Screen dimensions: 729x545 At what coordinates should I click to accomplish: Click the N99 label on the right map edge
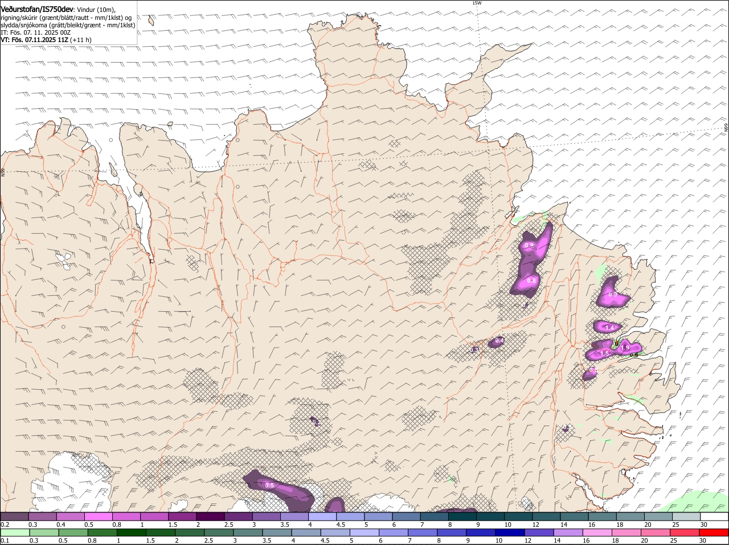pos(726,128)
